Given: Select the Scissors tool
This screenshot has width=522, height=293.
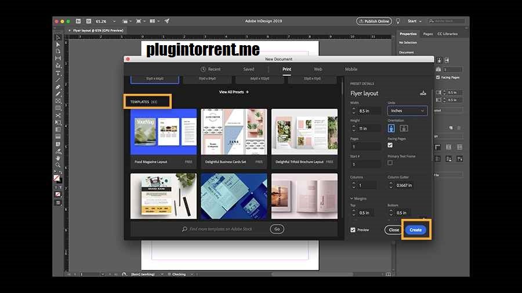Looking at the screenshot, I should point(58,115).
